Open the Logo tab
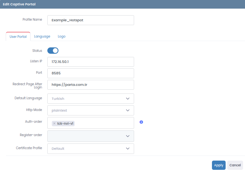Screen dimensions: 245x173 click(x=62, y=37)
